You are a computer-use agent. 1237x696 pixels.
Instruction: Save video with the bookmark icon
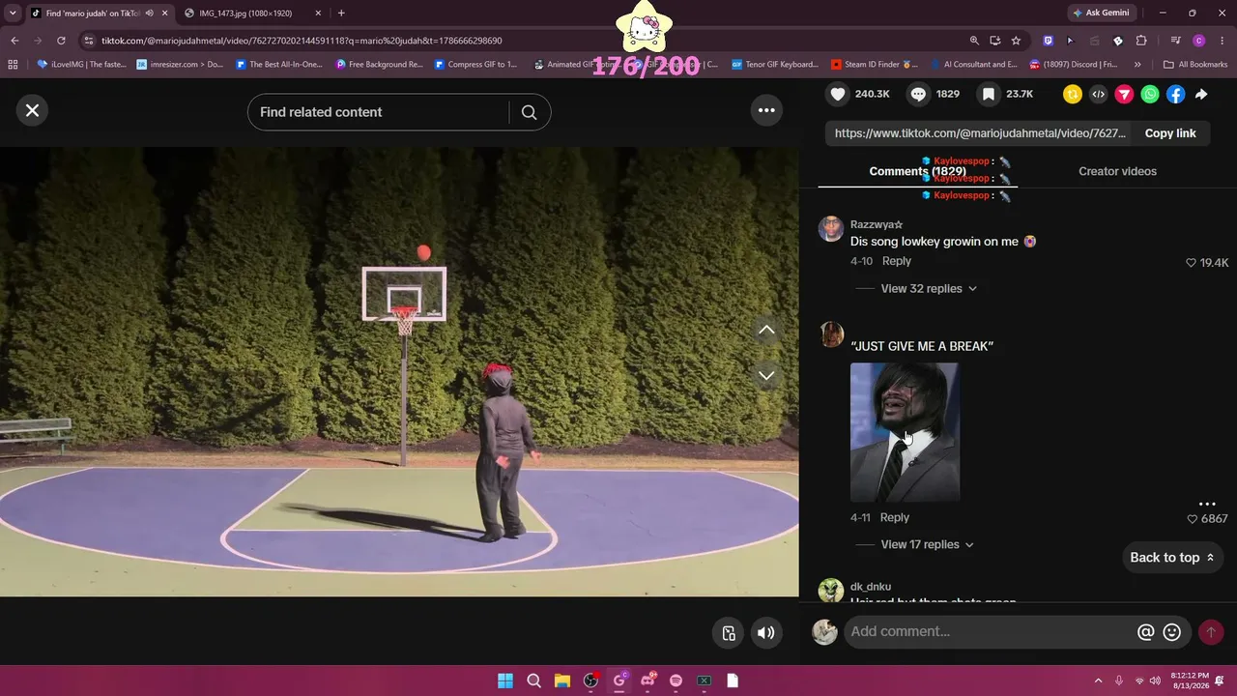[x=989, y=94]
